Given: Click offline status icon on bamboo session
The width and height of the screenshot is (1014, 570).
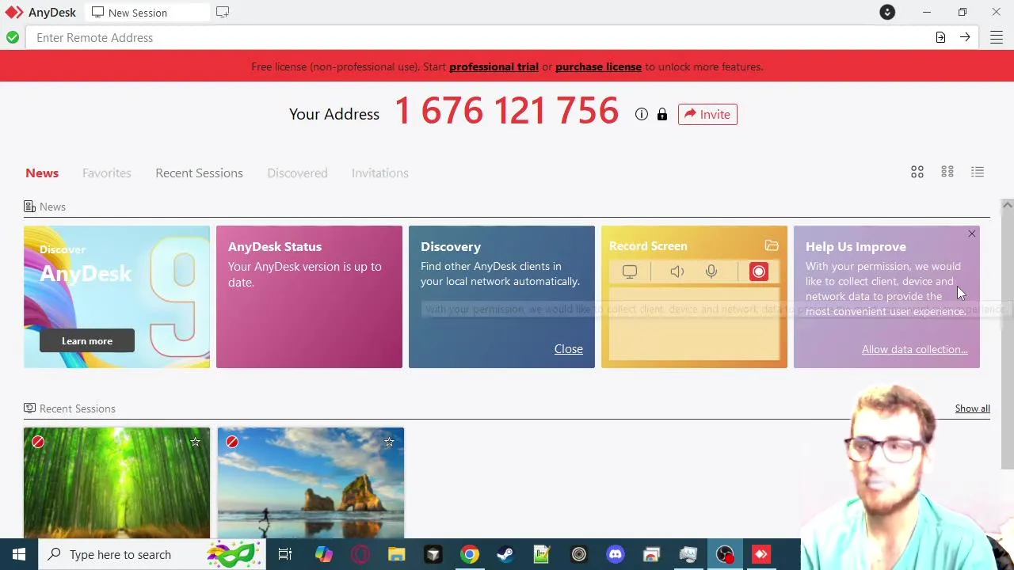Looking at the screenshot, I should point(38,442).
